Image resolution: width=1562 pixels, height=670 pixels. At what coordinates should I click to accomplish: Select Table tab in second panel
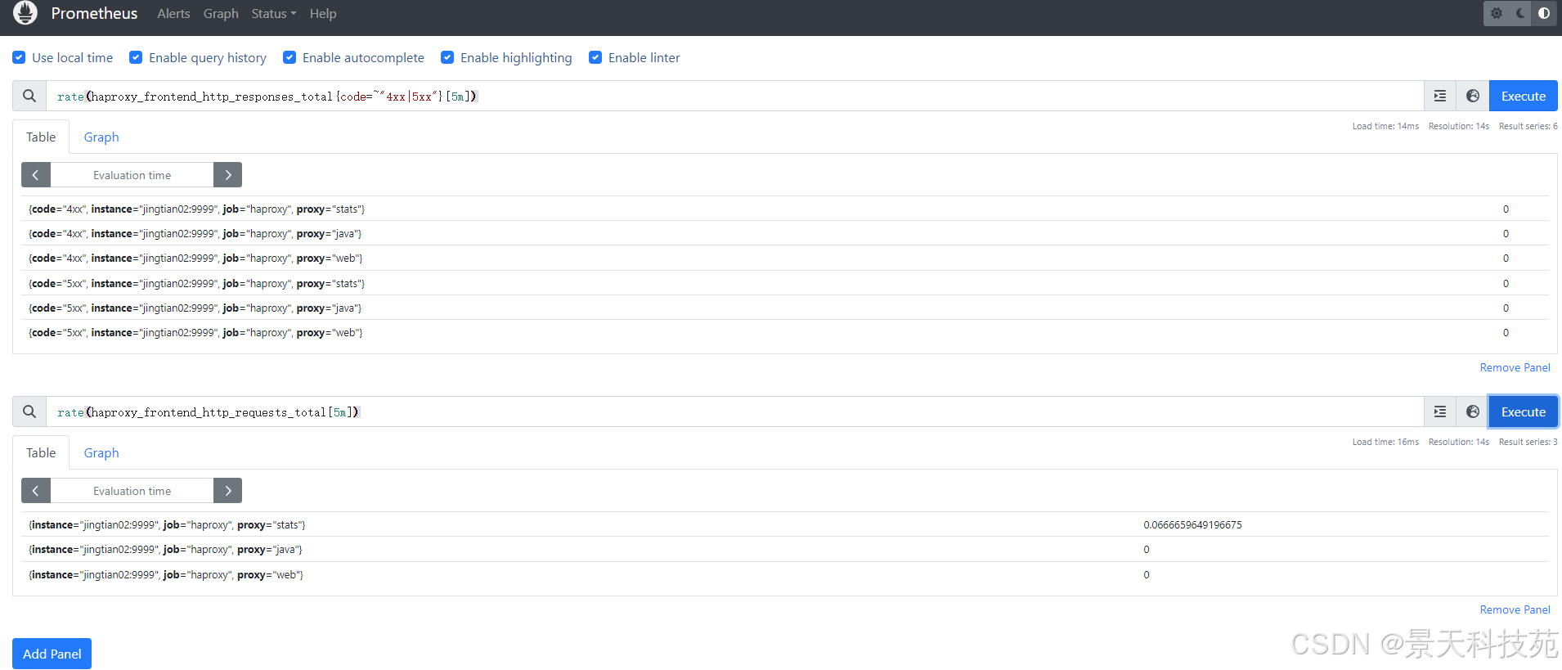coord(41,452)
